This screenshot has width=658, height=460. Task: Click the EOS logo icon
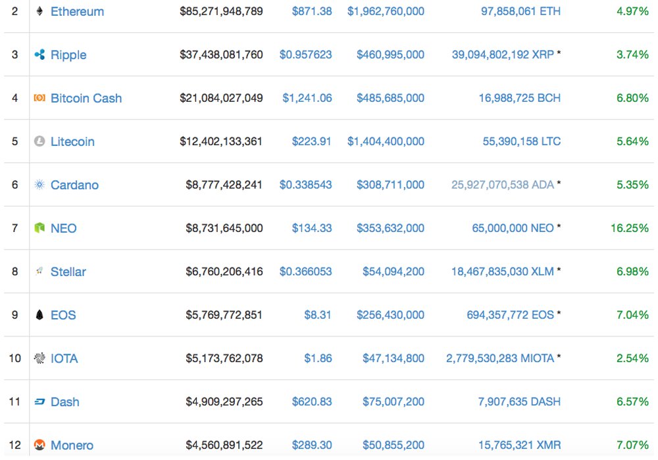pos(39,315)
